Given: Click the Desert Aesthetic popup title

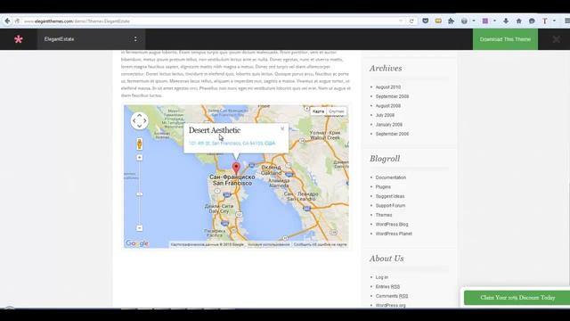Looking at the screenshot, I should pyautogui.click(x=215, y=130).
